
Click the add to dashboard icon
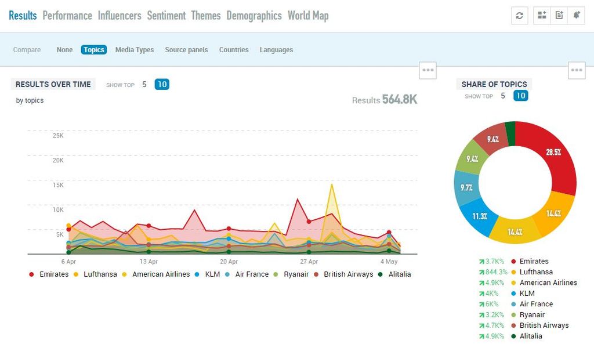tap(542, 16)
